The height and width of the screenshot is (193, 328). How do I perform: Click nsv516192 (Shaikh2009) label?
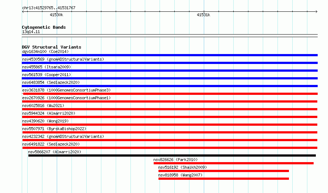pyautogui.click(x=182, y=167)
